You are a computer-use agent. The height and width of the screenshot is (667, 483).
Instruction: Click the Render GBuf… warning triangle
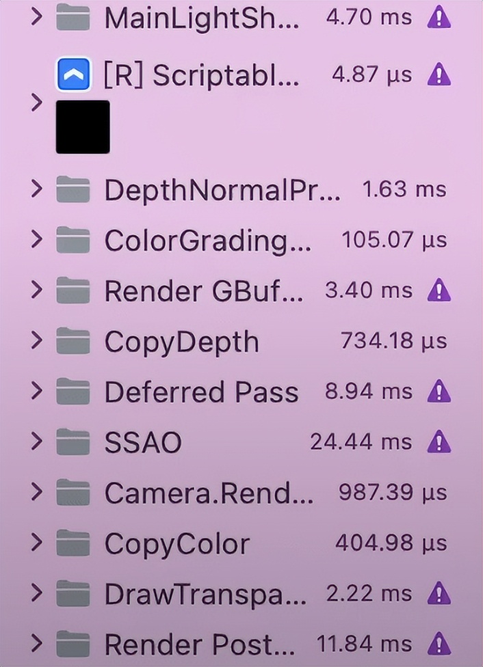[x=439, y=292]
